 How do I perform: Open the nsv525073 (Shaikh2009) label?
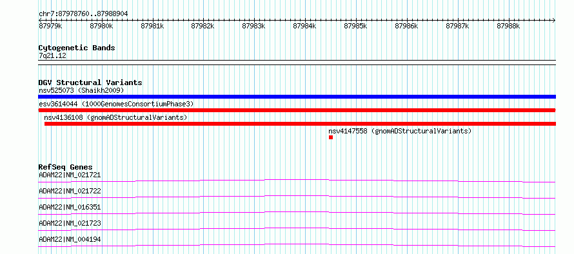click(x=81, y=90)
